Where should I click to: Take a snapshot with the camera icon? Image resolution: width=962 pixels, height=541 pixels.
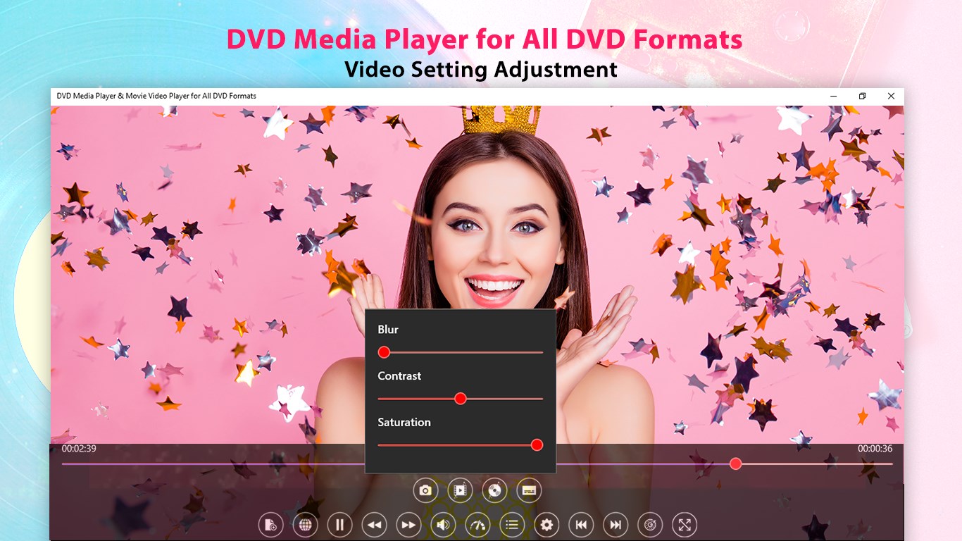click(425, 490)
